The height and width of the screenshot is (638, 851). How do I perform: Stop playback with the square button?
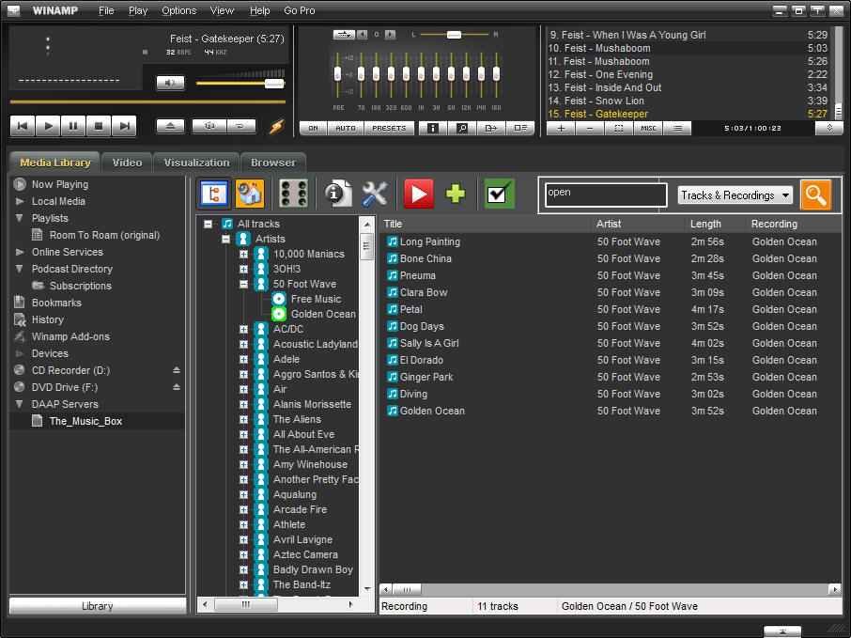[99, 126]
